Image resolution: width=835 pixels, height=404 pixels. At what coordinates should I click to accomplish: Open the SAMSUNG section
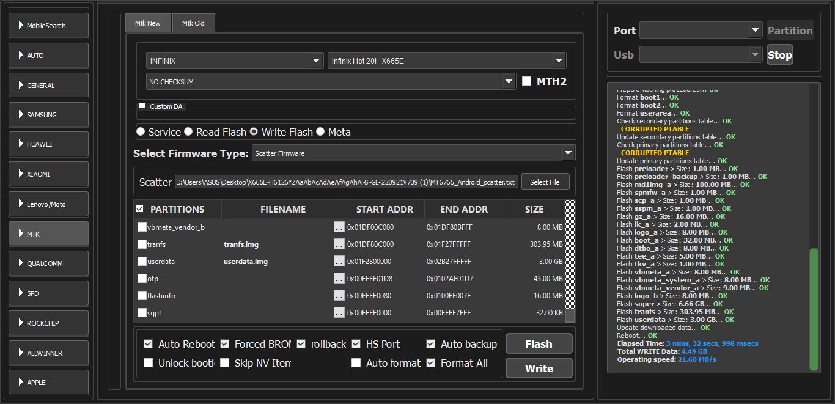(x=49, y=115)
